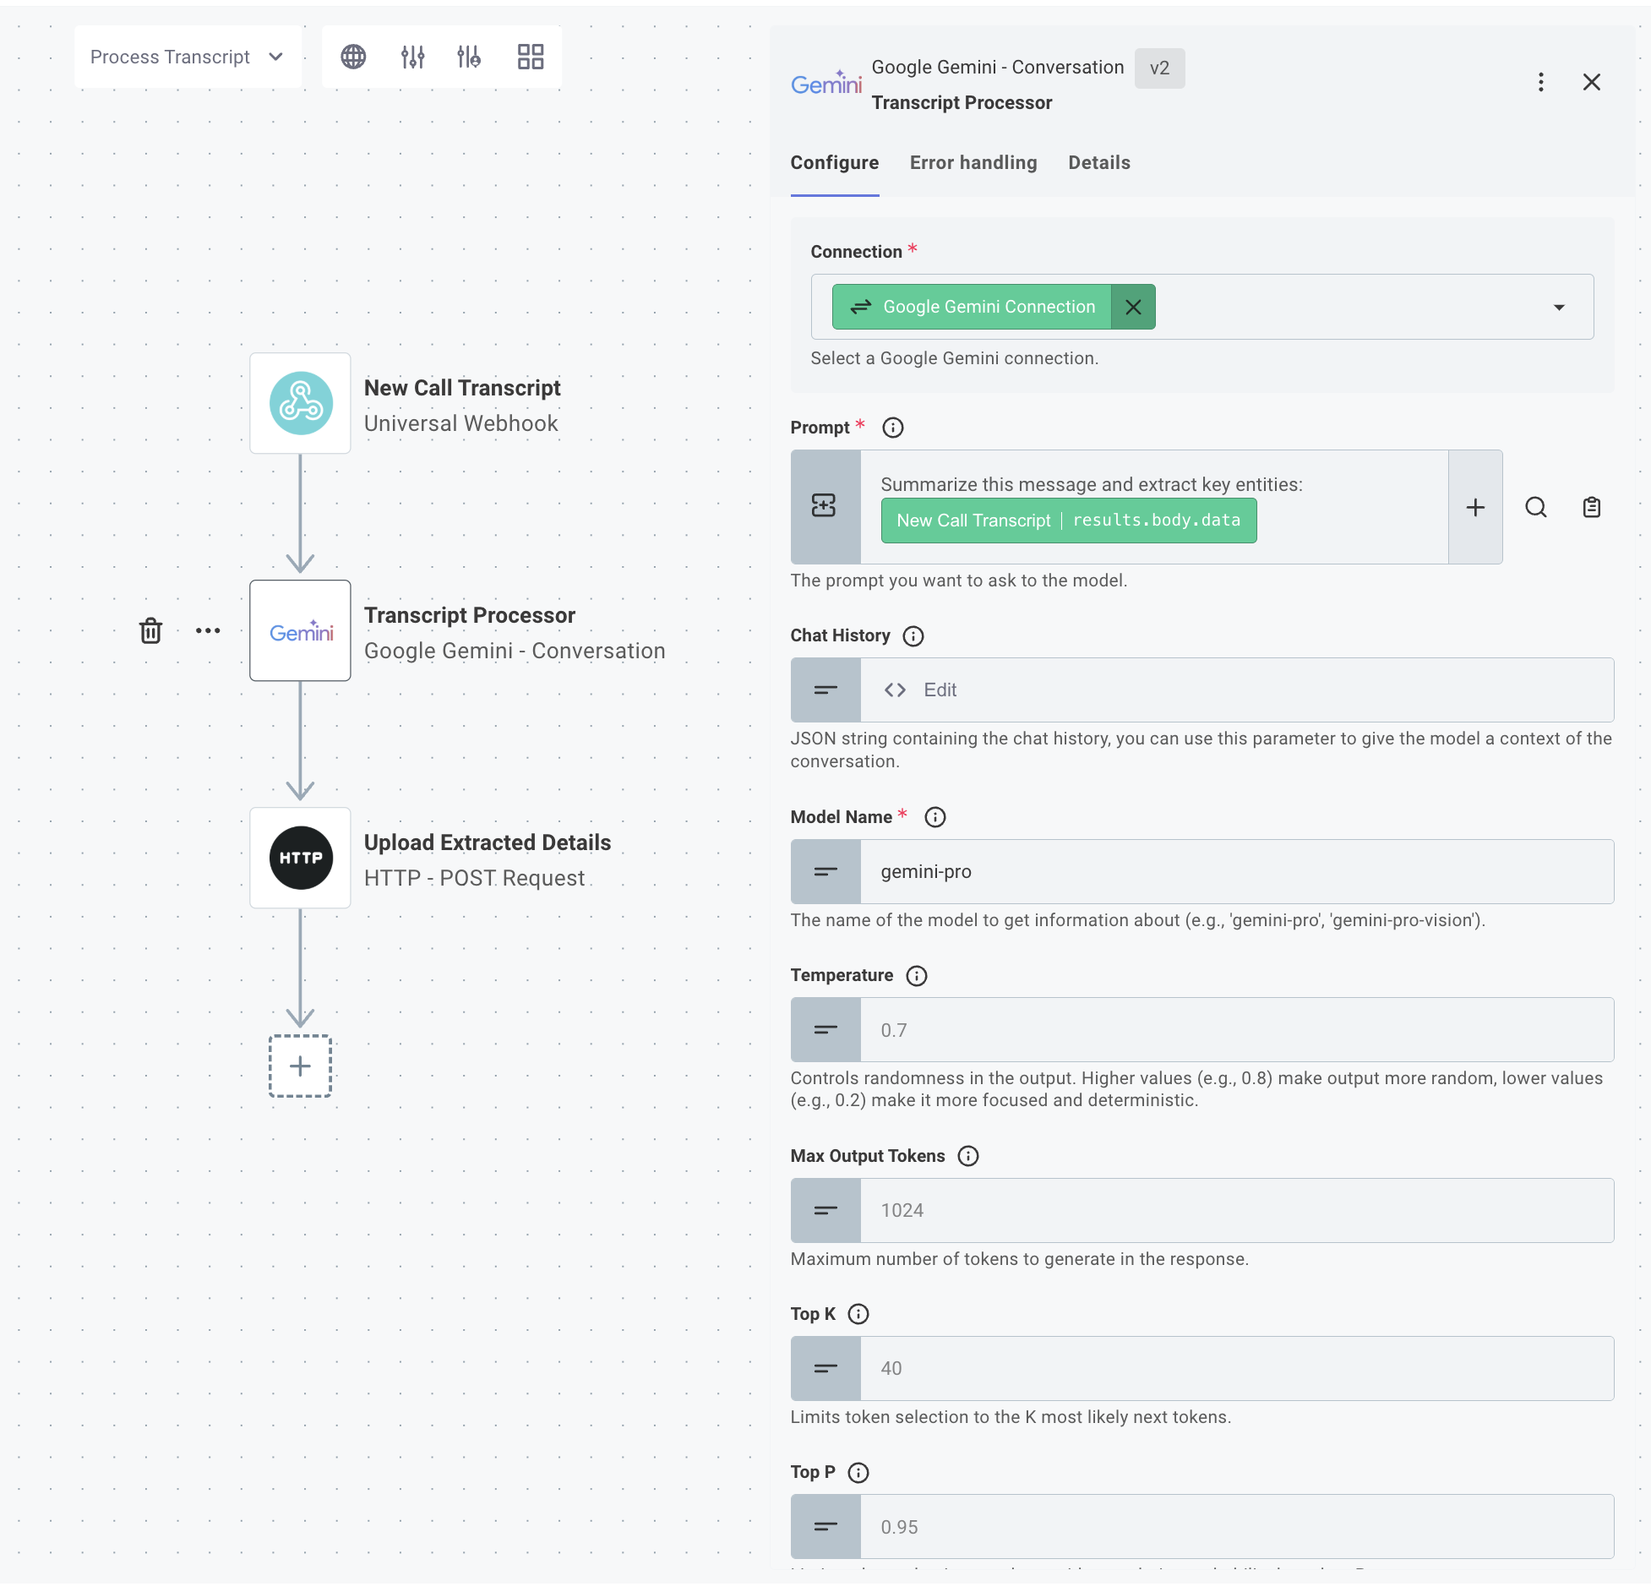Switch to the Error handling tab
Screen dimensions: 1651x1592
click(973, 162)
